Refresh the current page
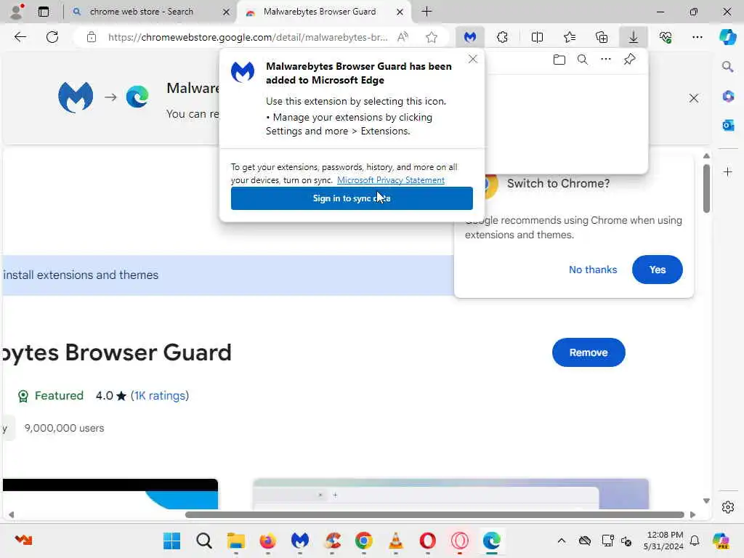The height and width of the screenshot is (558, 744). (x=52, y=37)
